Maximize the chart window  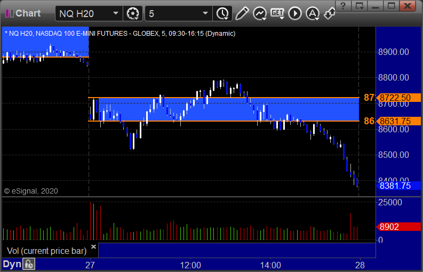(392, 6)
